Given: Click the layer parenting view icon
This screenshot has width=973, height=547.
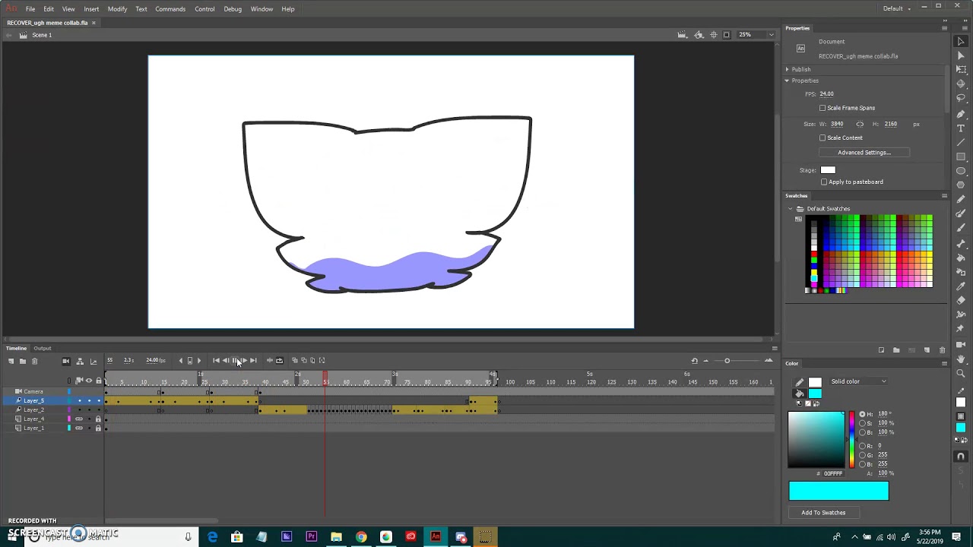Looking at the screenshot, I should (80, 361).
